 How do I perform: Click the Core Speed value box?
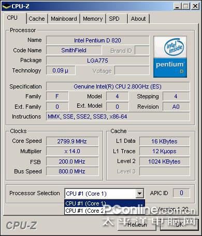click(73, 141)
